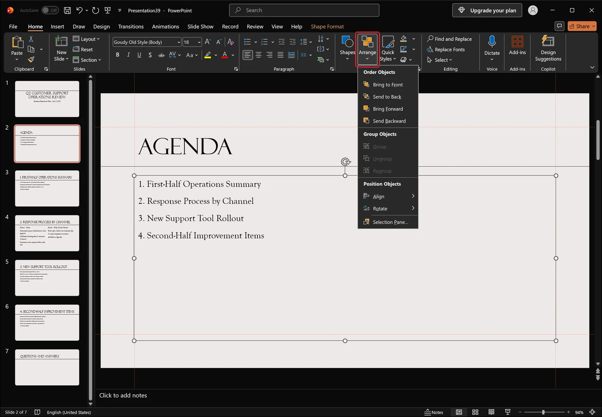The width and height of the screenshot is (602, 417).
Task: Click the accessibility spell check icon
Action: [37, 412]
